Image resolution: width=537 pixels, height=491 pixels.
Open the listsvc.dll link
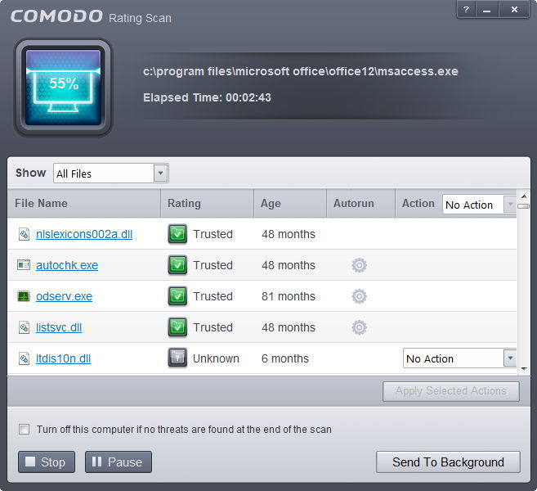click(x=59, y=327)
